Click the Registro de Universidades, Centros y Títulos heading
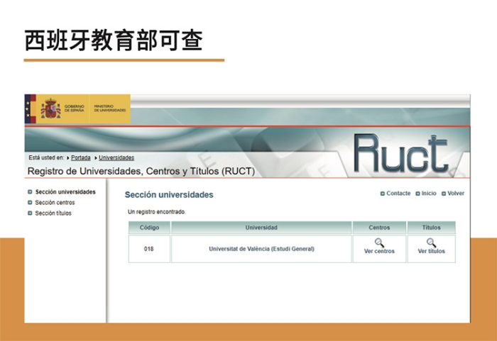Image resolution: width=497 pixels, height=341 pixels. (x=141, y=172)
